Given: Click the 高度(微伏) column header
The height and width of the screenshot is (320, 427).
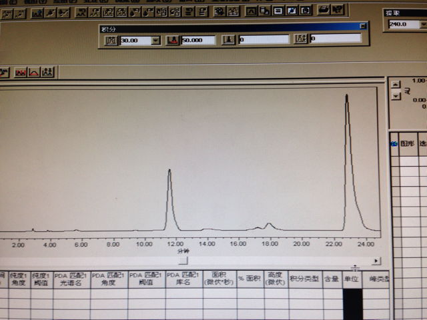Looking at the screenshot, I should point(276,279).
